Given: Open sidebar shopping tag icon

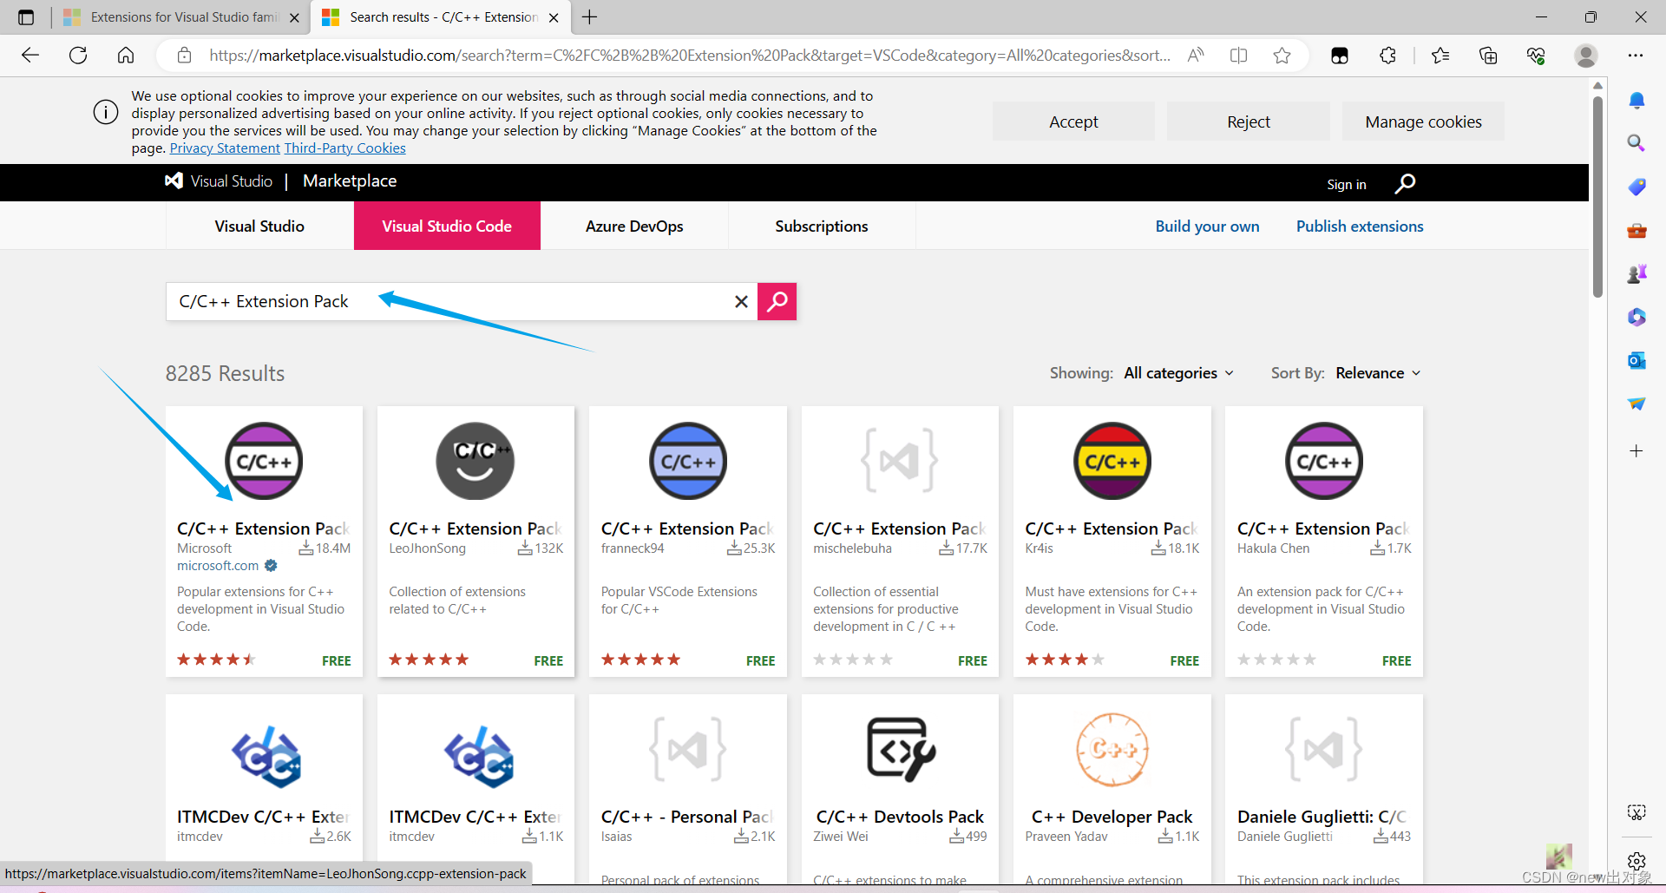Looking at the screenshot, I should (x=1636, y=187).
